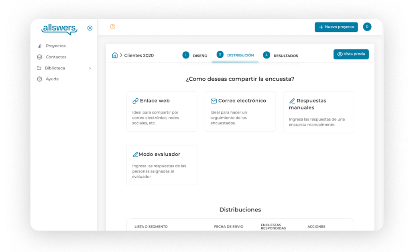Click the Vista previa button
The width and height of the screenshot is (411, 252).
[351, 54]
